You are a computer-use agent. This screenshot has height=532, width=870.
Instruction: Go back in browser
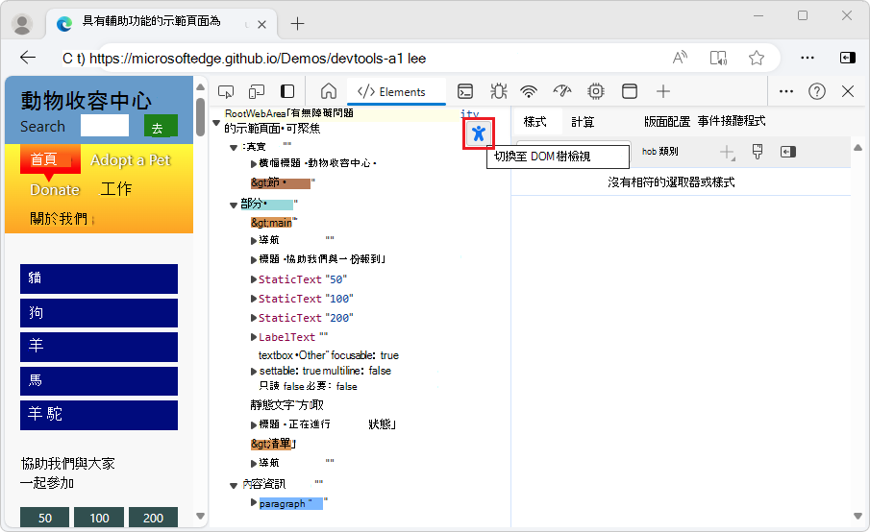pyautogui.click(x=28, y=57)
